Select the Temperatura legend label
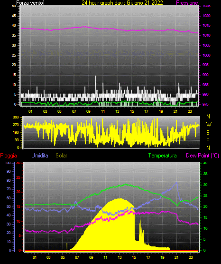Screen dimensions: 221x264 point(163,156)
